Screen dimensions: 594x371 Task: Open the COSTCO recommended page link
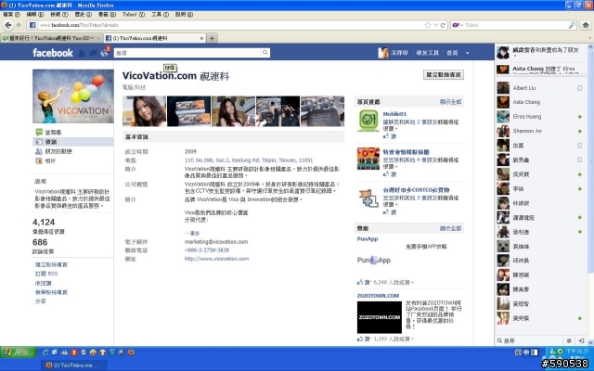416,190
